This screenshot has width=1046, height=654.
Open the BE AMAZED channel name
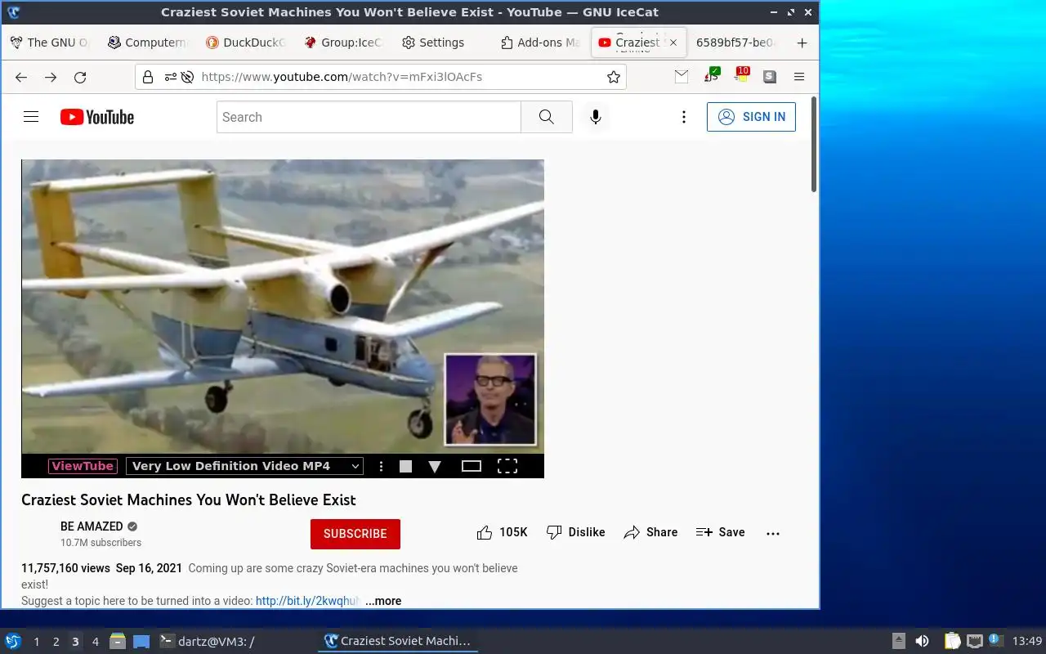(x=92, y=526)
